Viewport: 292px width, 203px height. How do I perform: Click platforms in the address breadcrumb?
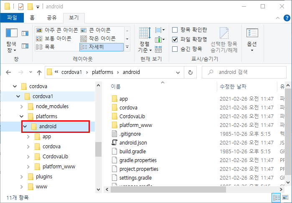tap(102, 72)
